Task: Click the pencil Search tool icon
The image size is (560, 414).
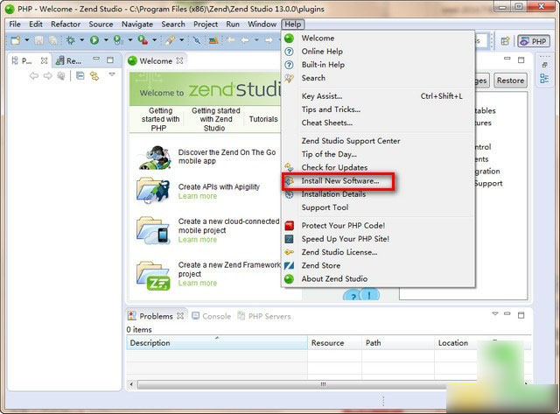Action: (170, 40)
